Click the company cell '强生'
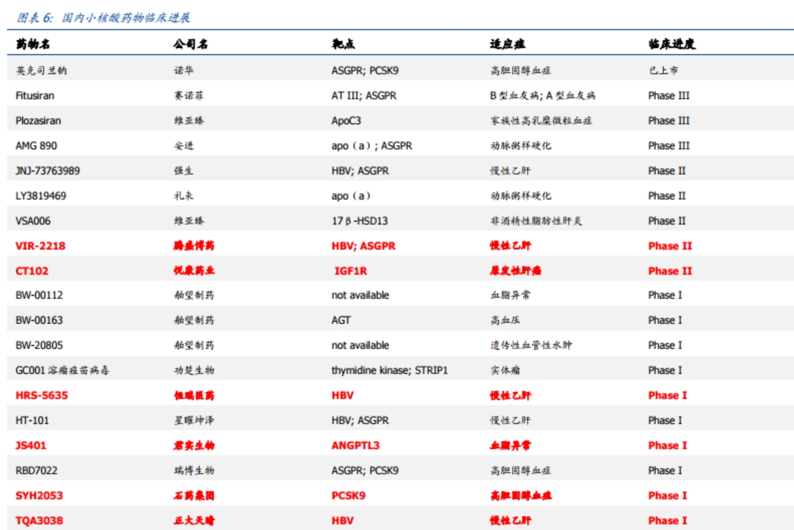794x530 pixels. pos(184,171)
